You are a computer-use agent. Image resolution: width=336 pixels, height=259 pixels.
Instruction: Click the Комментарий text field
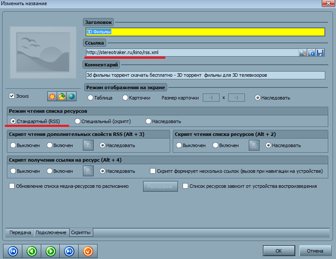pos(205,75)
